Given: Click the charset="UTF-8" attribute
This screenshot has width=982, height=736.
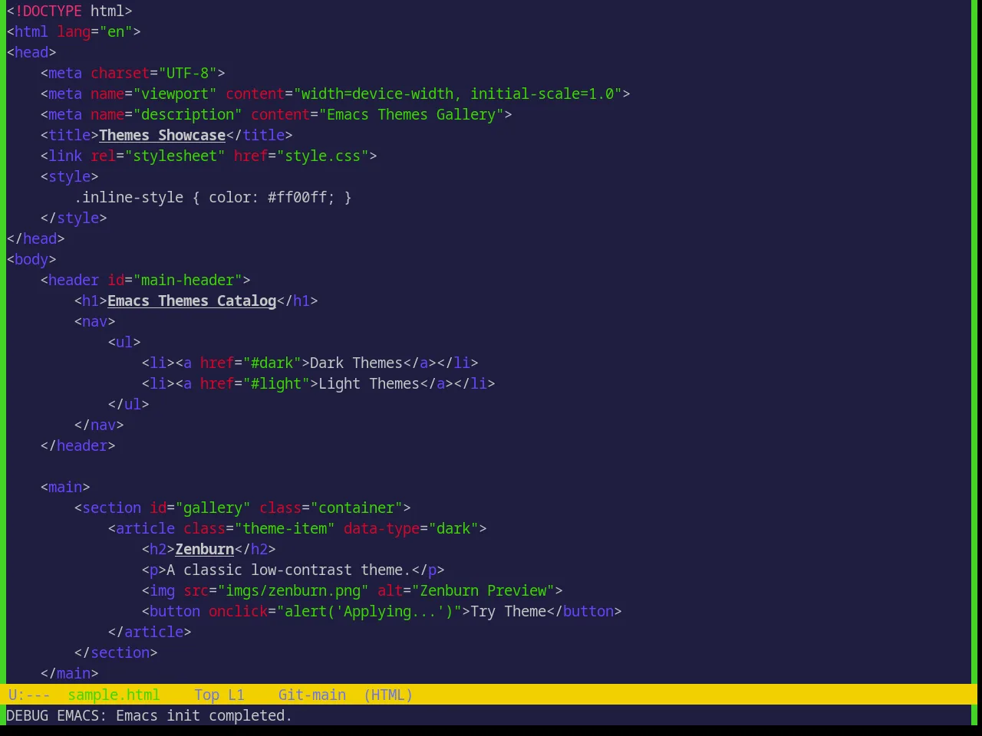Looking at the screenshot, I should (x=153, y=73).
